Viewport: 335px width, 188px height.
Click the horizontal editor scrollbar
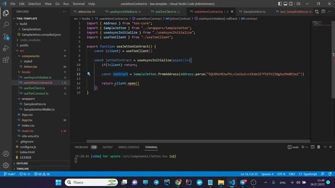tap(198, 141)
